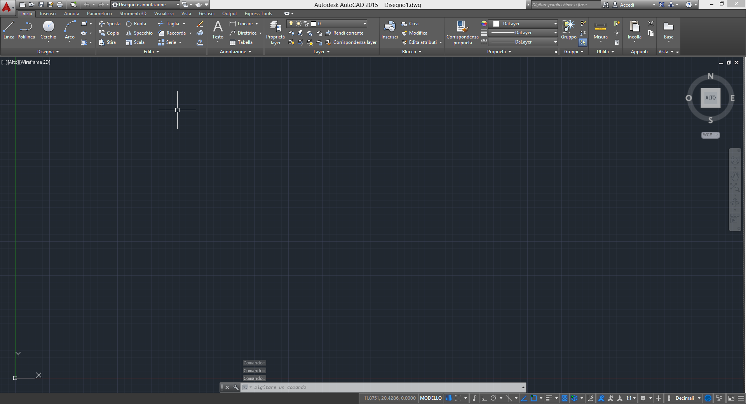Viewport: 746px width, 404px height.
Task: Expand the Disegna panel
Action: 48,52
